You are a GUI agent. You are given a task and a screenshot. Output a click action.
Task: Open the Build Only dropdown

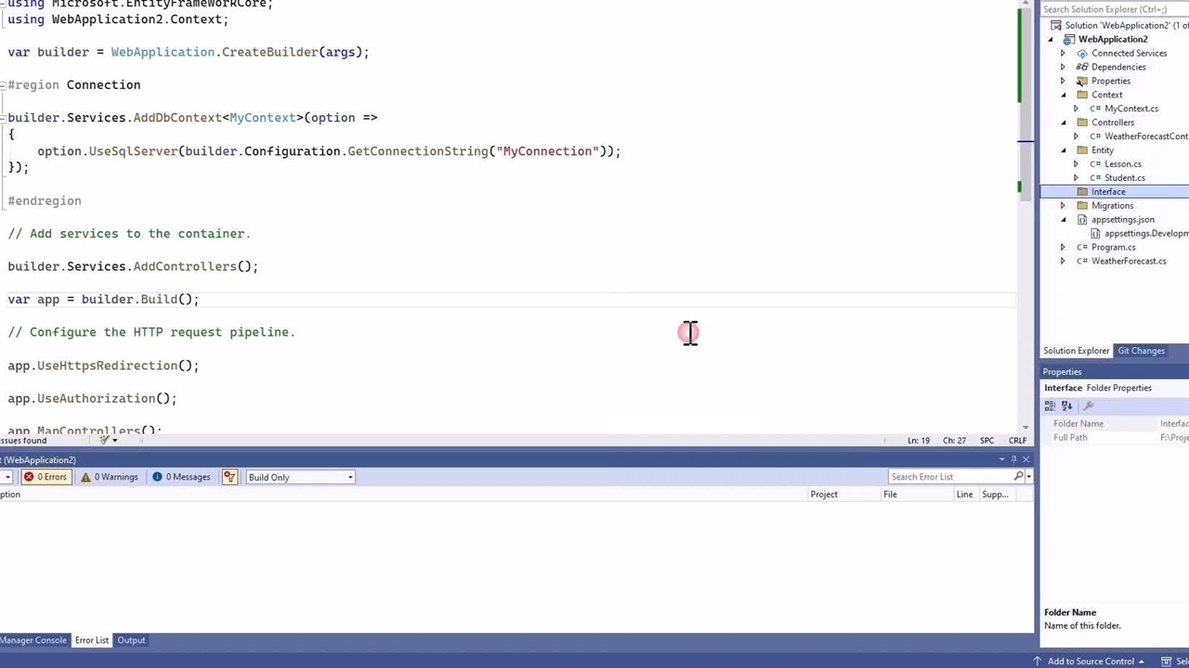300,477
